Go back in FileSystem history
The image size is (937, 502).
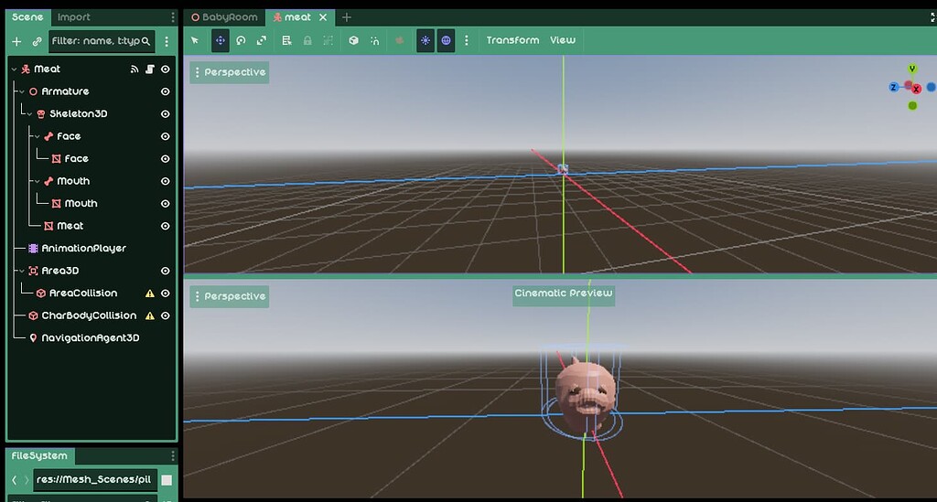(x=15, y=480)
